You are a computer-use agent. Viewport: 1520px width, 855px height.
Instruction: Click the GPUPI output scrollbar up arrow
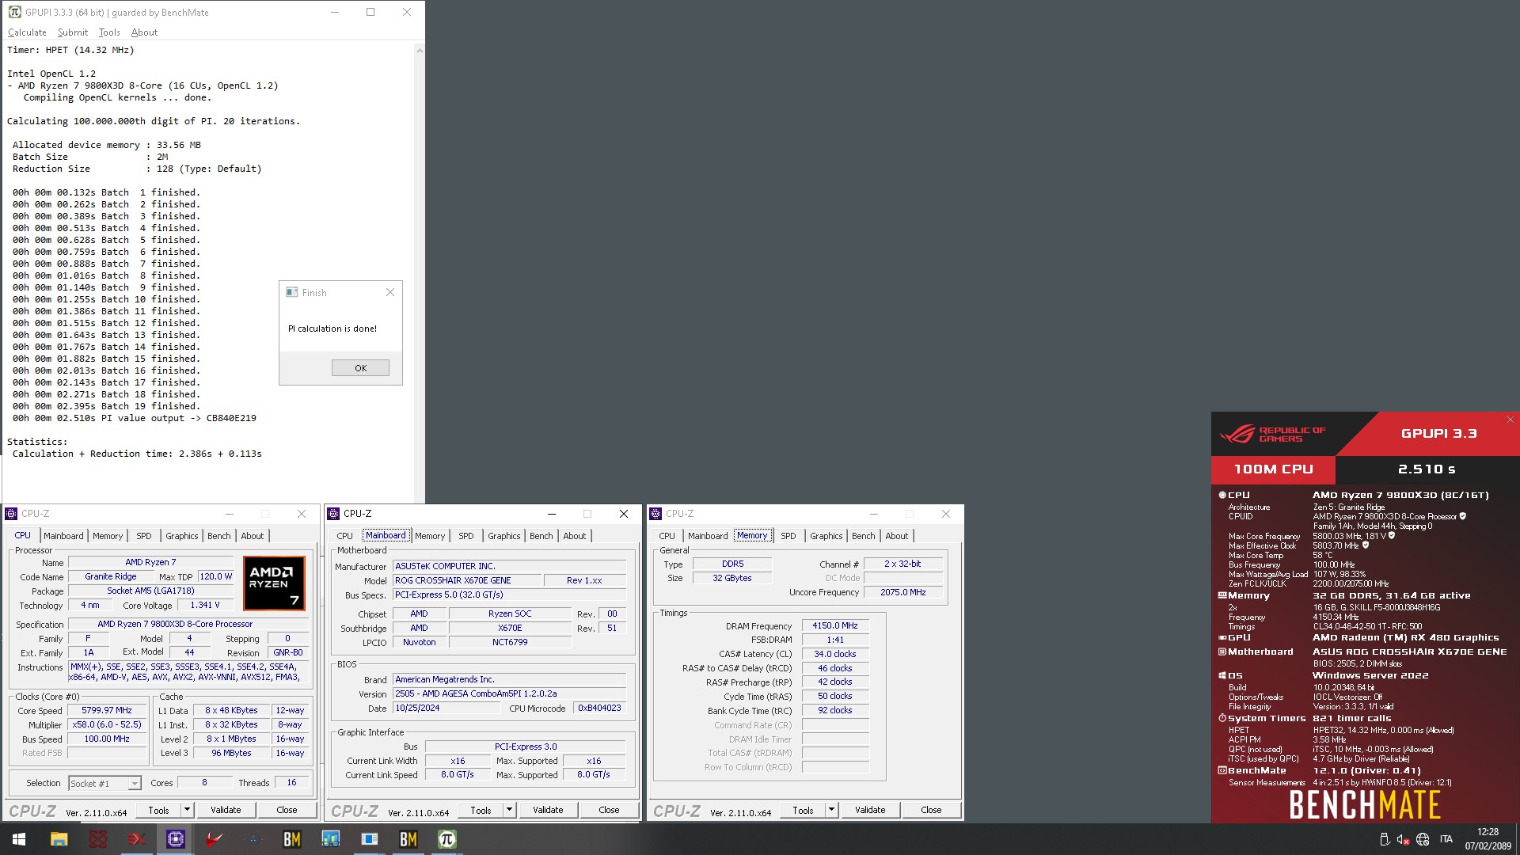[420, 51]
